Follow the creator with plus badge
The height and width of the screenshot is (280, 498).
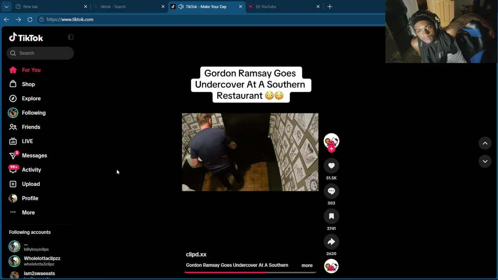point(331,149)
